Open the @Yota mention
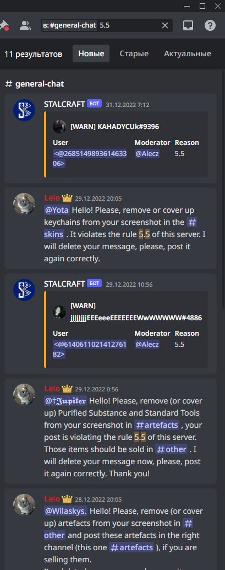 tap(57, 210)
